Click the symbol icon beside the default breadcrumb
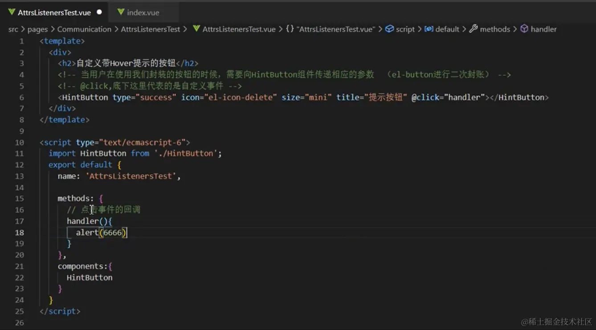This screenshot has height=330, width=596. [429, 29]
